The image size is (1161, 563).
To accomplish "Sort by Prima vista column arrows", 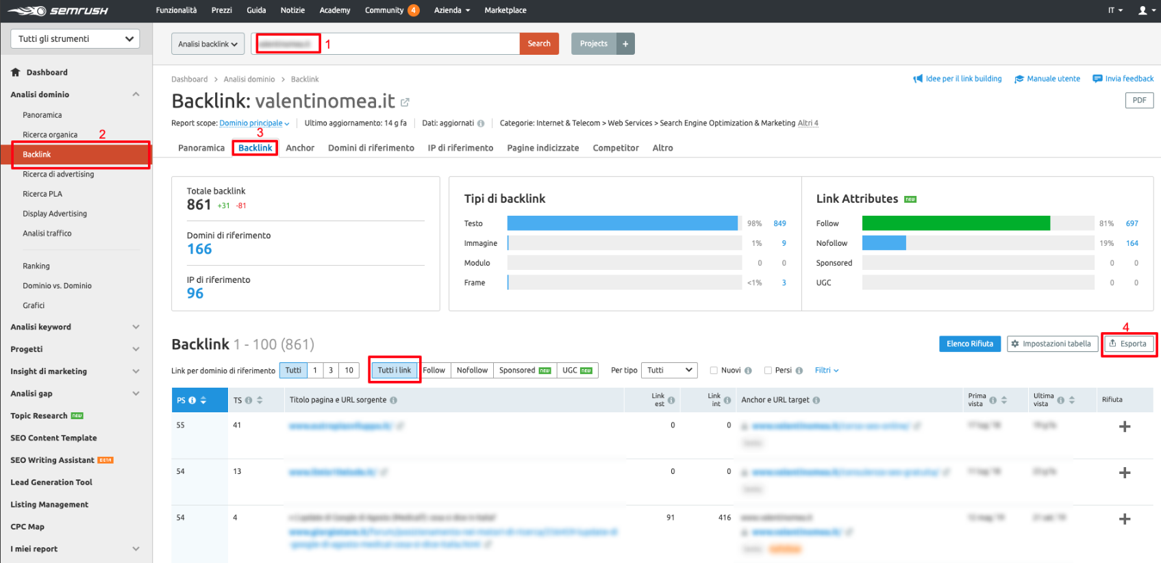I will [x=1004, y=400].
